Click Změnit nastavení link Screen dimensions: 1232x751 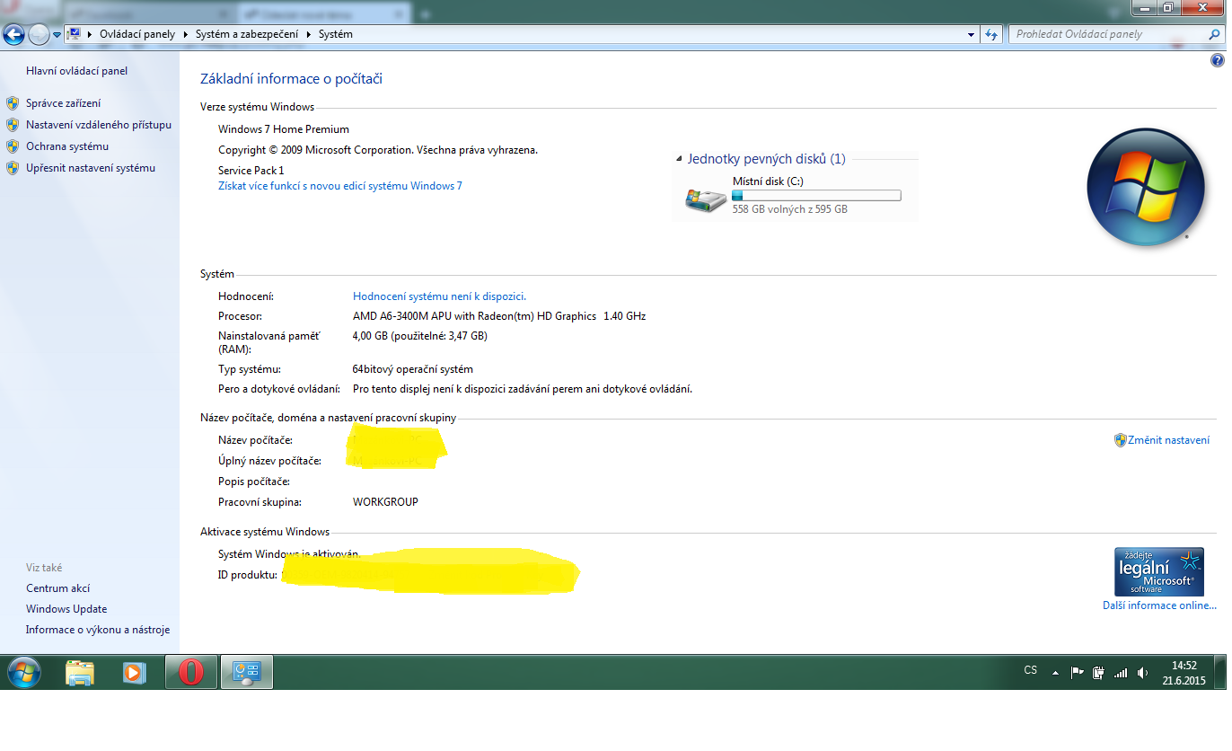pos(1168,440)
